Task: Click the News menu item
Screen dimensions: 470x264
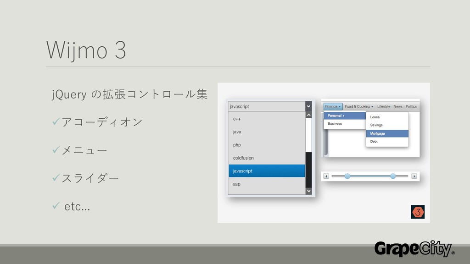Action: [x=398, y=106]
